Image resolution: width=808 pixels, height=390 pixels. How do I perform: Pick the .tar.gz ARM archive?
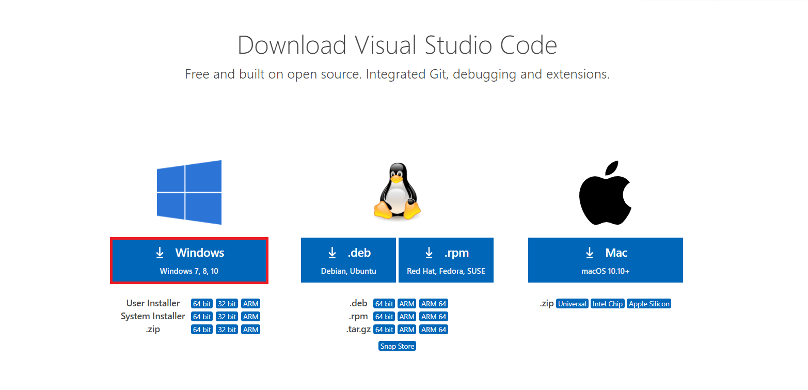click(x=407, y=330)
